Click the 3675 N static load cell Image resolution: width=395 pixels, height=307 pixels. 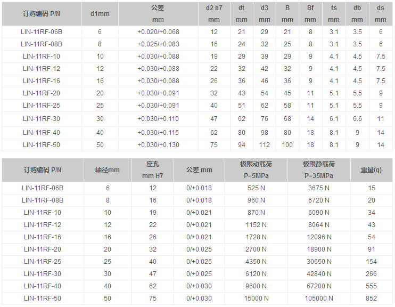pos(319,188)
